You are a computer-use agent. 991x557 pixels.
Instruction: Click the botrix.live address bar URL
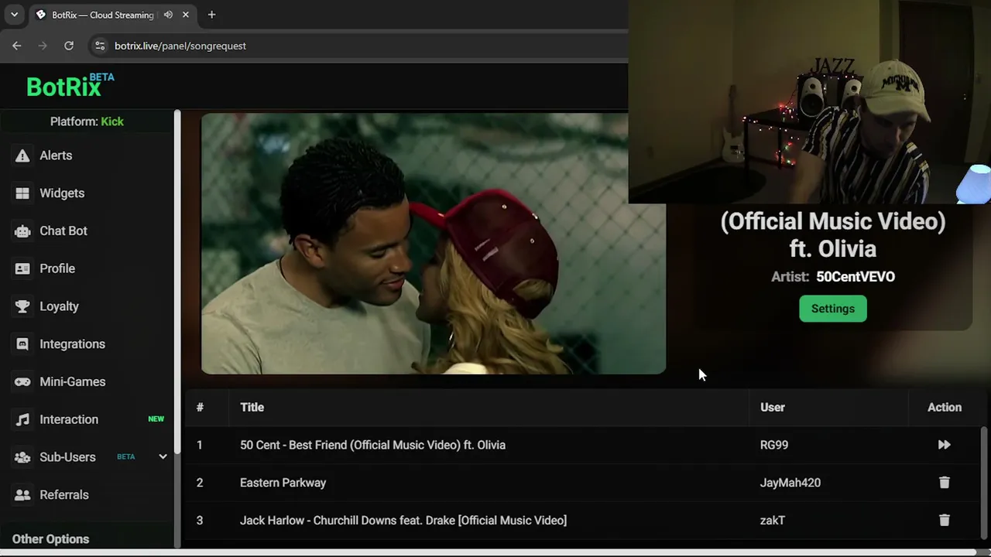[180, 46]
